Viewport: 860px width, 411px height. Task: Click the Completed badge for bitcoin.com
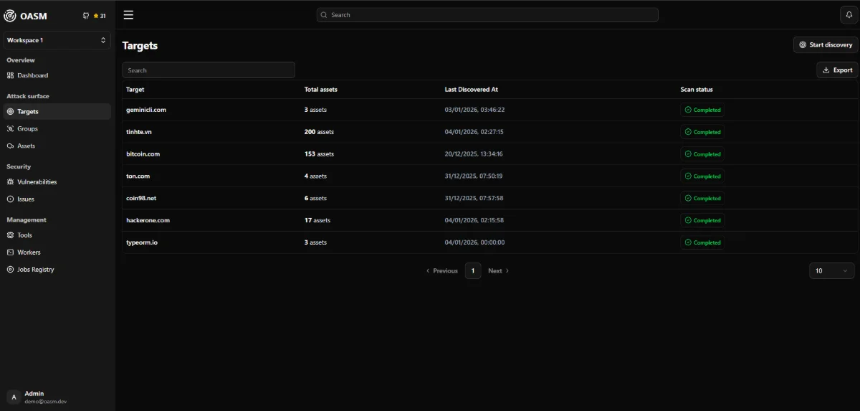click(x=702, y=154)
